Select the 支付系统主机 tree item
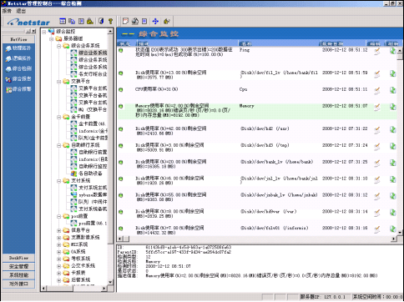404x302 pixels. pyautogui.click(x=93, y=188)
